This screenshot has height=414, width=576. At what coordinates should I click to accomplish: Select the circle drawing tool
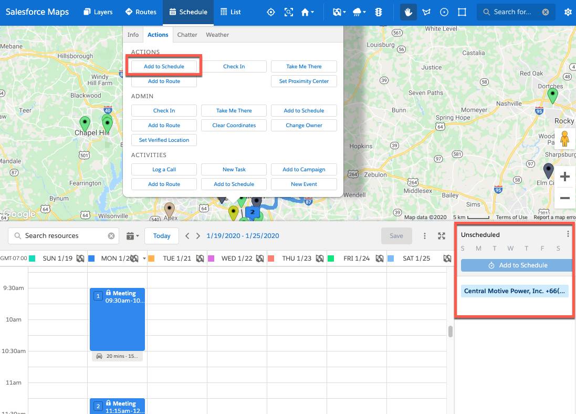[444, 12]
